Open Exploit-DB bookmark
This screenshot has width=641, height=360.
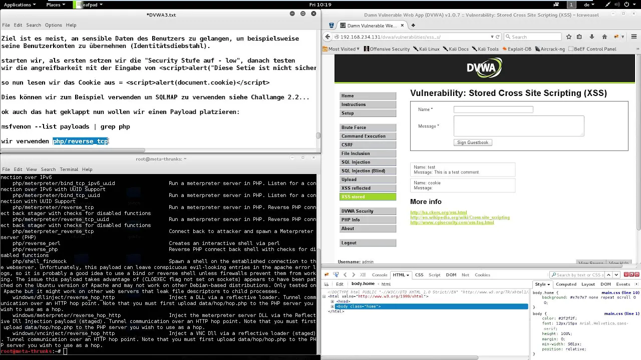point(517,49)
